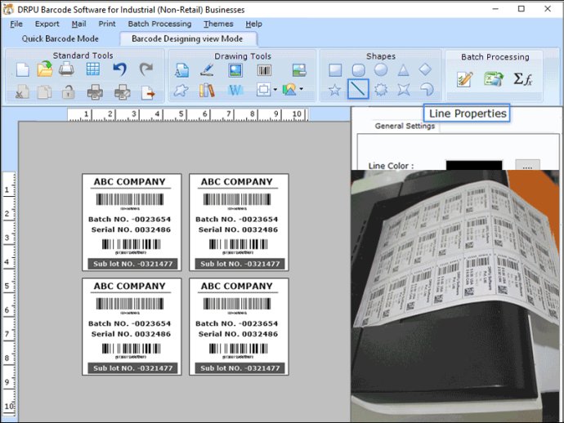The width and height of the screenshot is (564, 423).
Task: Select the spiky burst shape
Action: [381, 90]
